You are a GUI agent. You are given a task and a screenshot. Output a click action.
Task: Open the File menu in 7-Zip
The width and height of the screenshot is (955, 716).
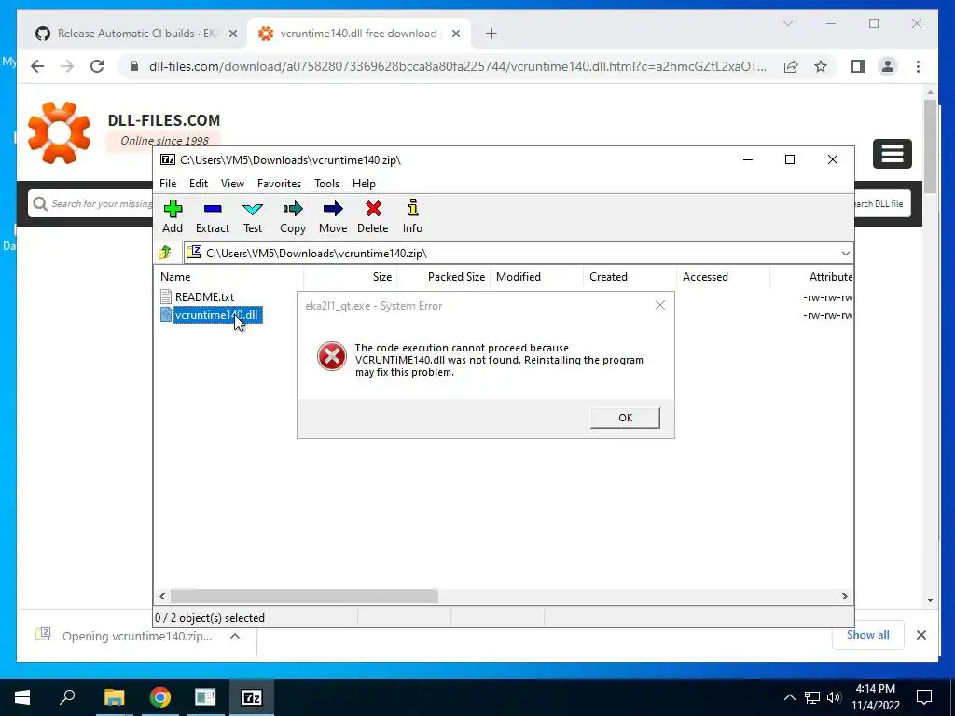tap(168, 184)
